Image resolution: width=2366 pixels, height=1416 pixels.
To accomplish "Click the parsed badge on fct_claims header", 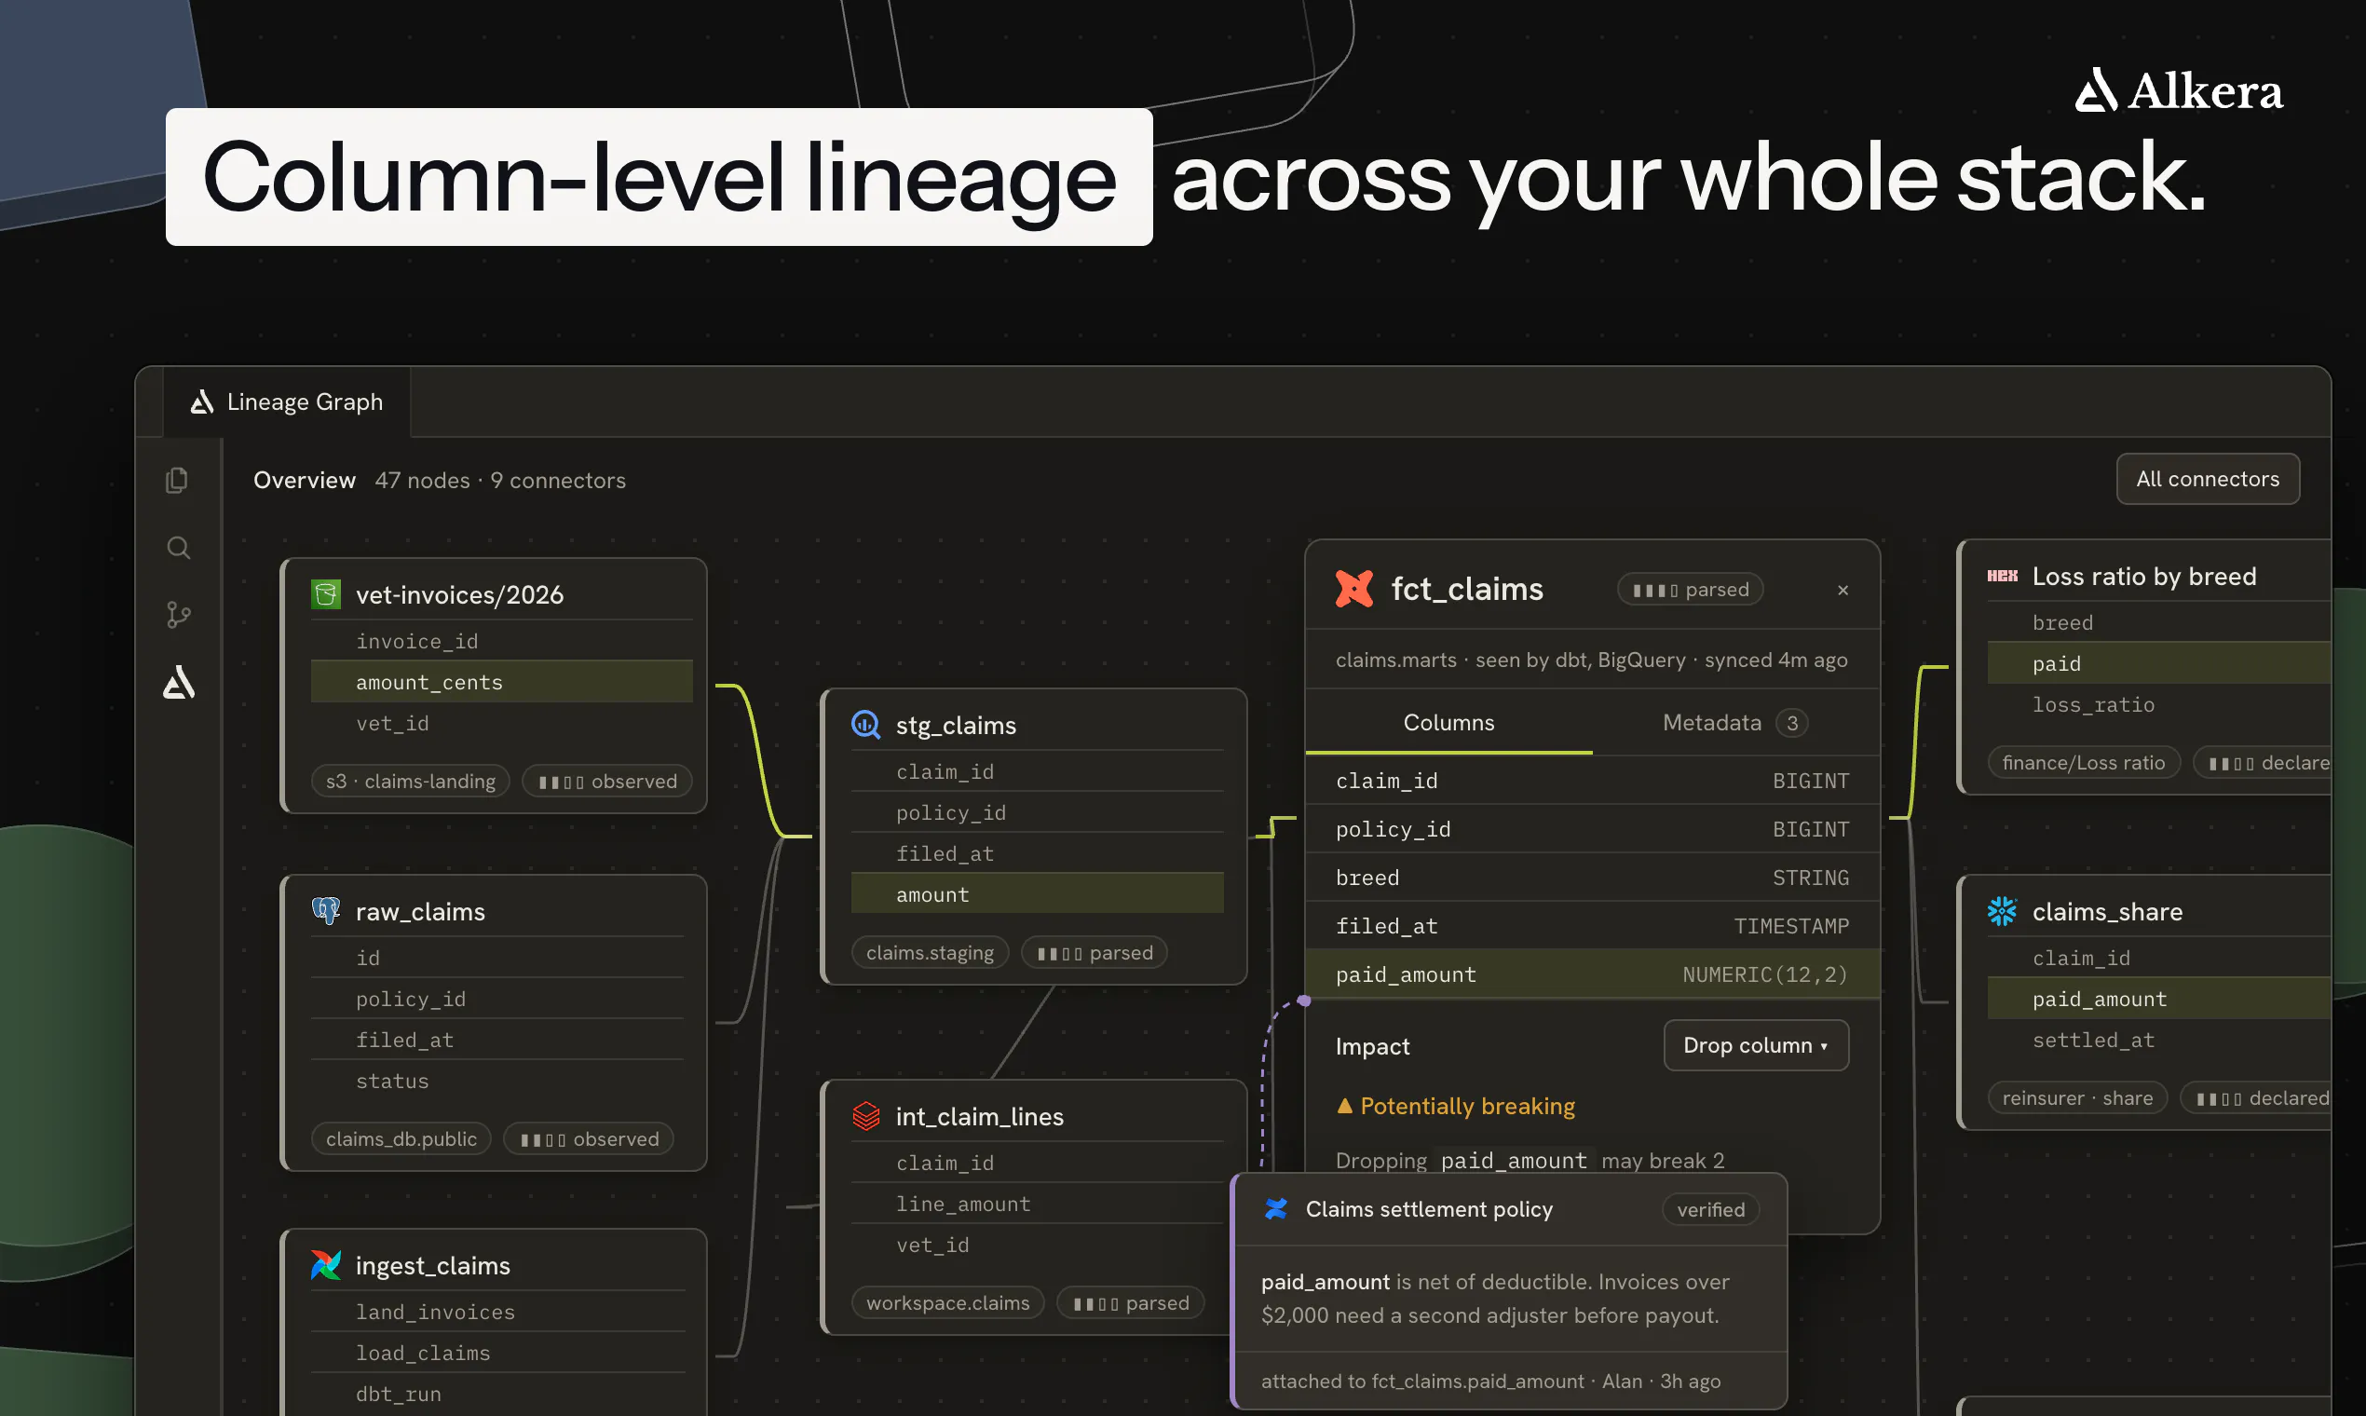I will (x=1690, y=590).
